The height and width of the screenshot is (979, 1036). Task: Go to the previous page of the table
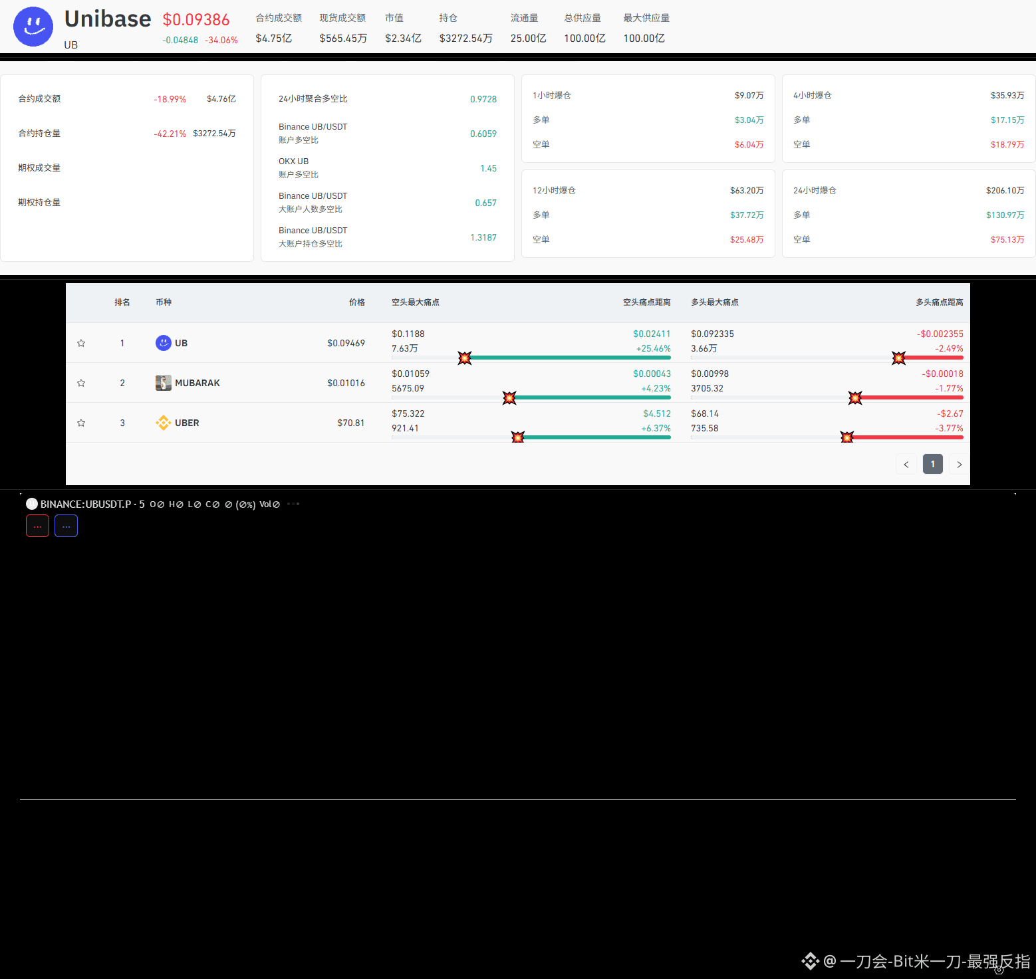tap(906, 464)
